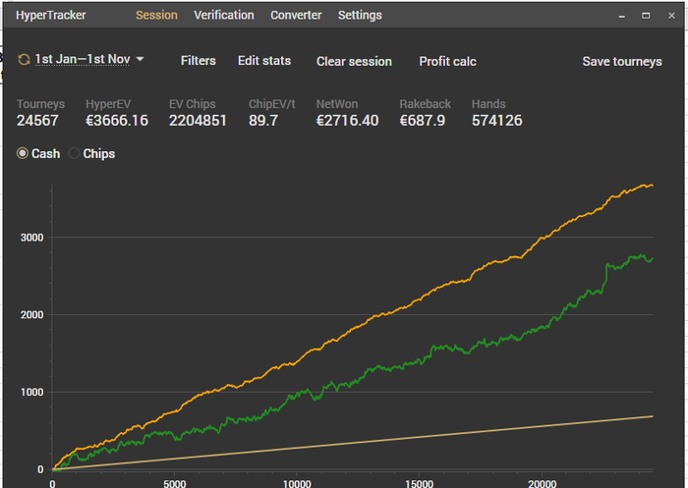Click the NetWon stat label

(337, 104)
